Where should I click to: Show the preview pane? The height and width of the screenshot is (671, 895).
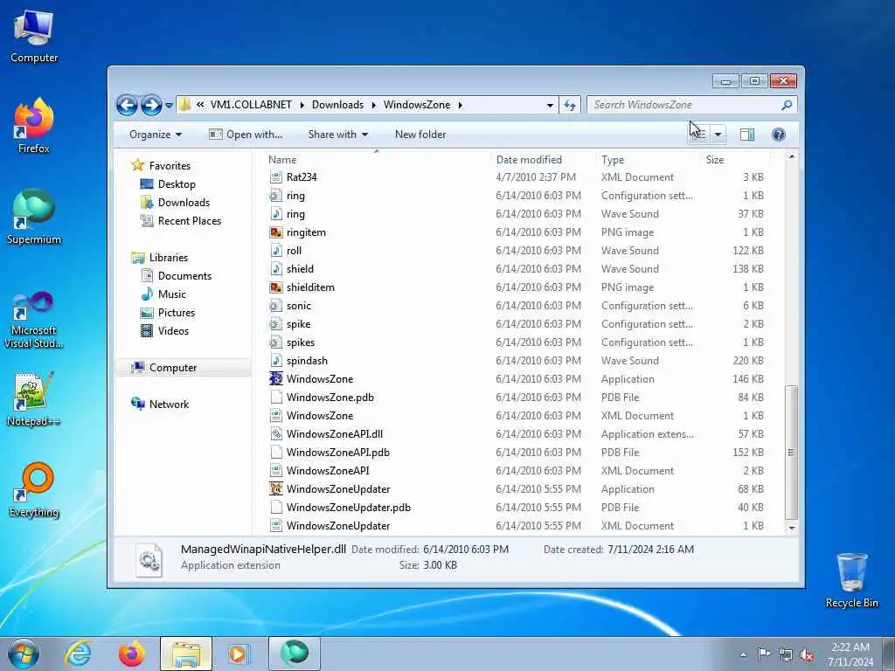(x=747, y=135)
